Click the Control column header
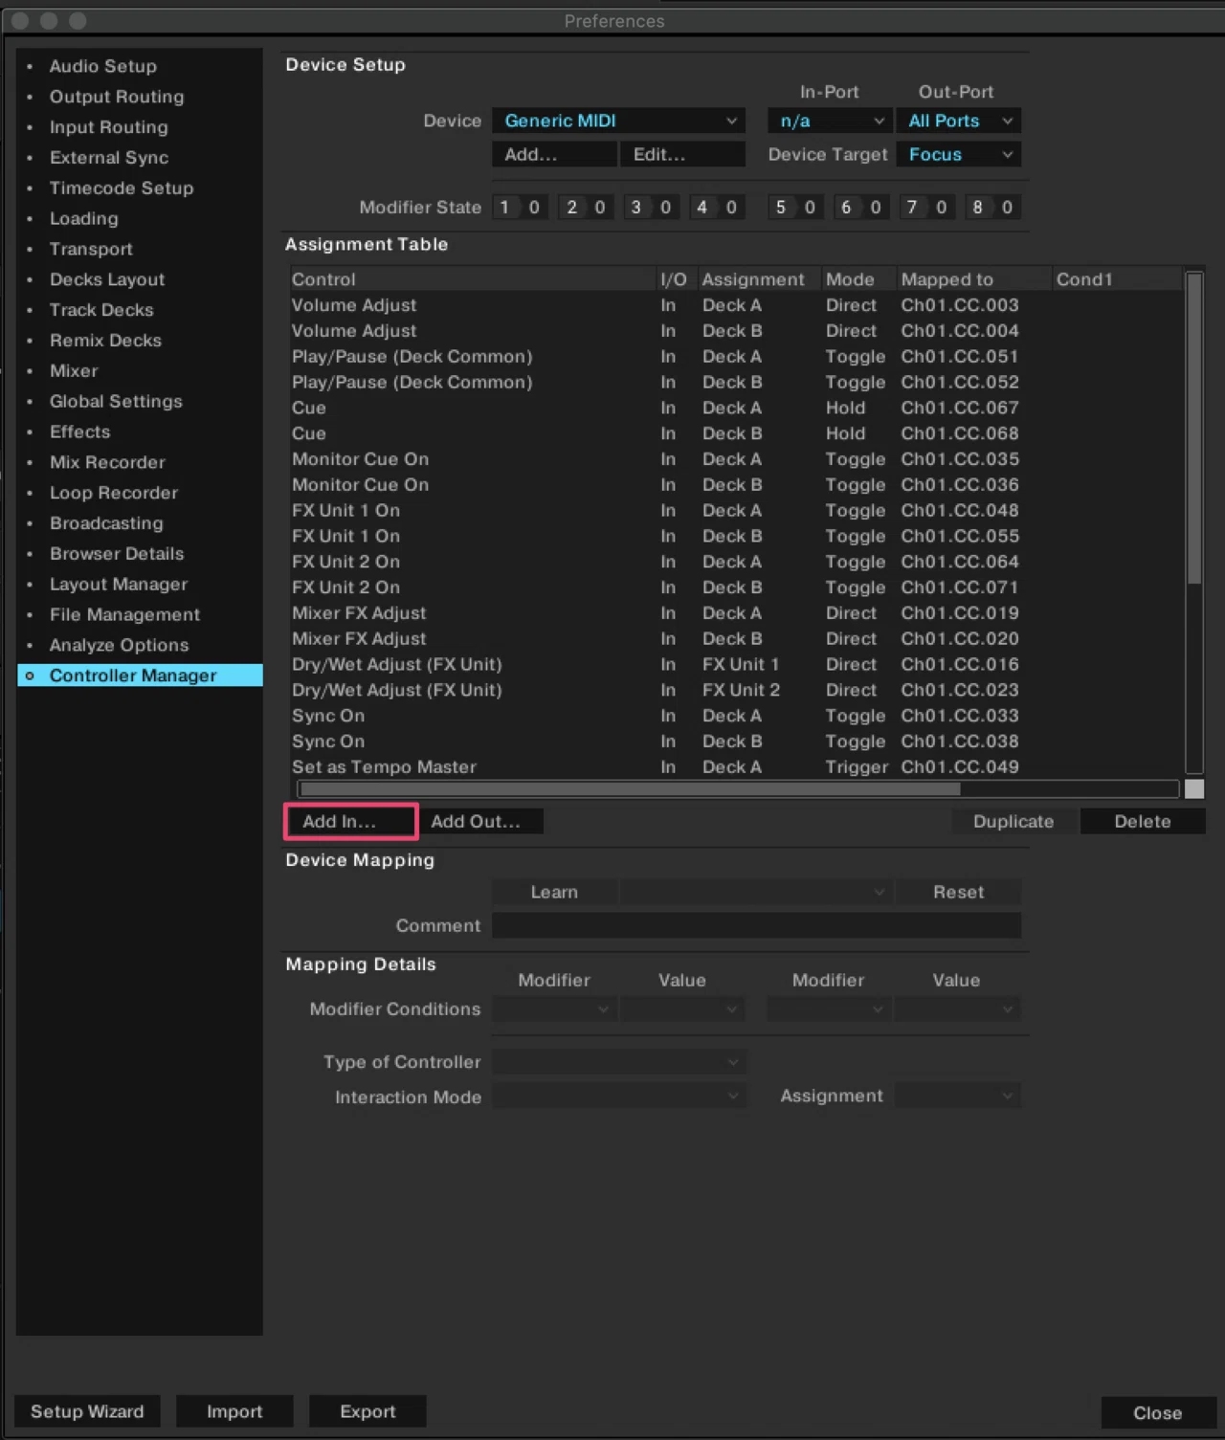 click(x=473, y=279)
